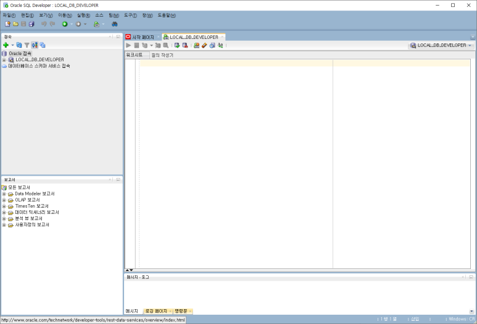Open the 편집(E) menu
Image resolution: width=477 pixels, height=324 pixels.
click(x=27, y=15)
